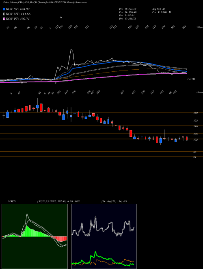The image size is (203, 269).
Task: Click the red MACD histogram bars
Action: click(x=60, y=239)
